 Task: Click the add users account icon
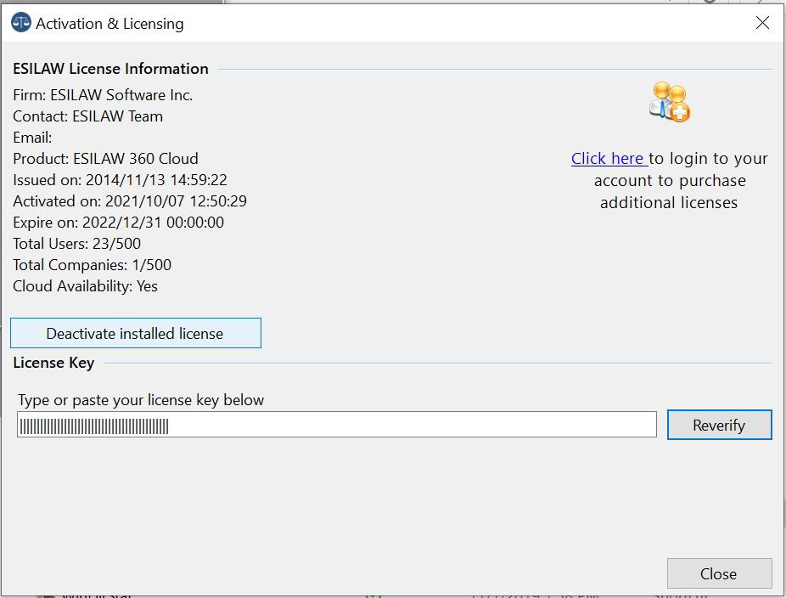[669, 102]
